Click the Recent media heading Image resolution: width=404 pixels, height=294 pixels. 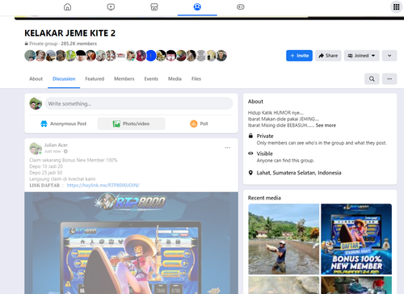[264, 198]
